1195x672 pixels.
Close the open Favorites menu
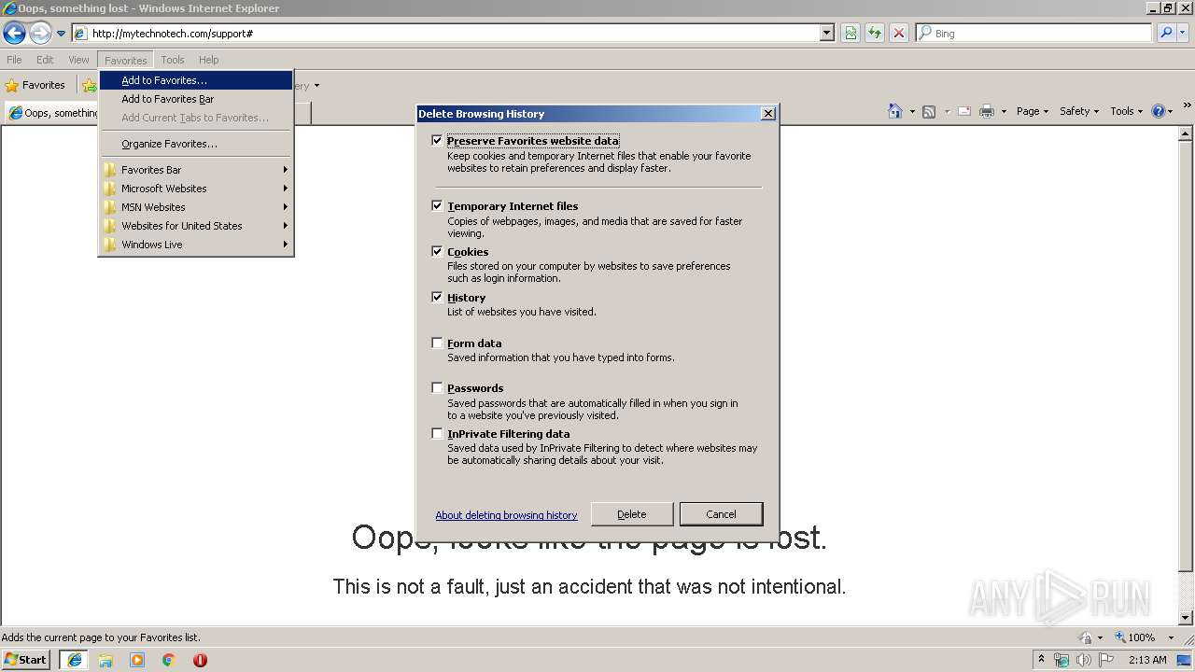[x=125, y=60]
